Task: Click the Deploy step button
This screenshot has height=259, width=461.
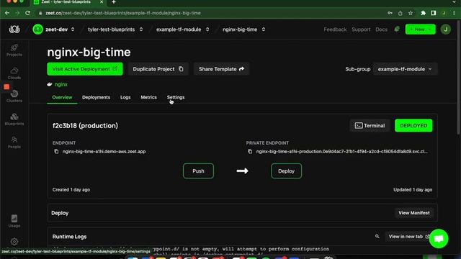Action: (287, 171)
